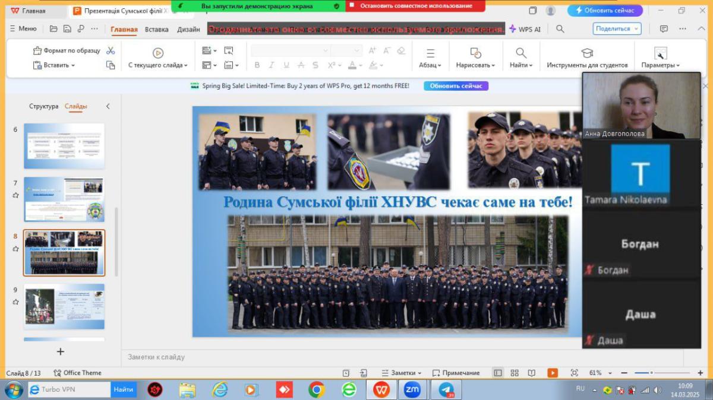Image resolution: width=713 pixels, height=400 pixels.
Task: Click the fit-slide-to-window icon
Action: point(574,373)
